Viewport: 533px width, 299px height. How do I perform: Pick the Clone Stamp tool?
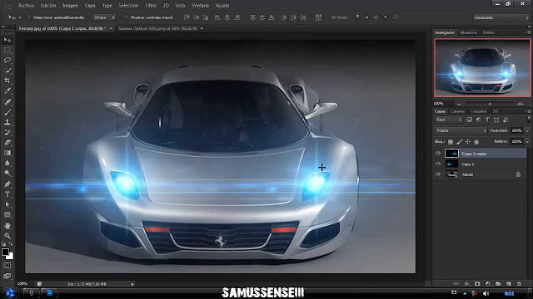coord(7,122)
